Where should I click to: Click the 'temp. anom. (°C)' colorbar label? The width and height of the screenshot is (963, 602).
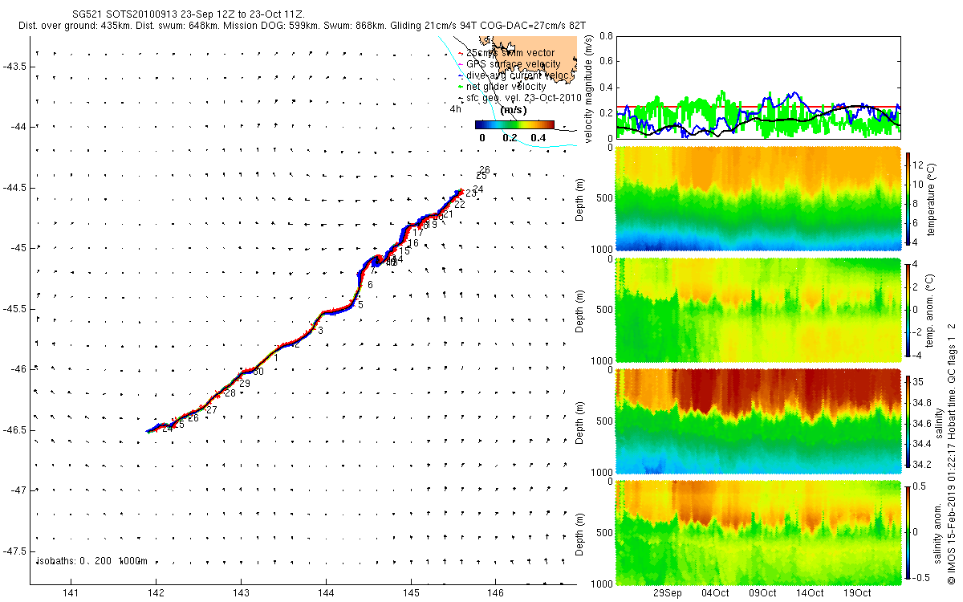(932, 310)
